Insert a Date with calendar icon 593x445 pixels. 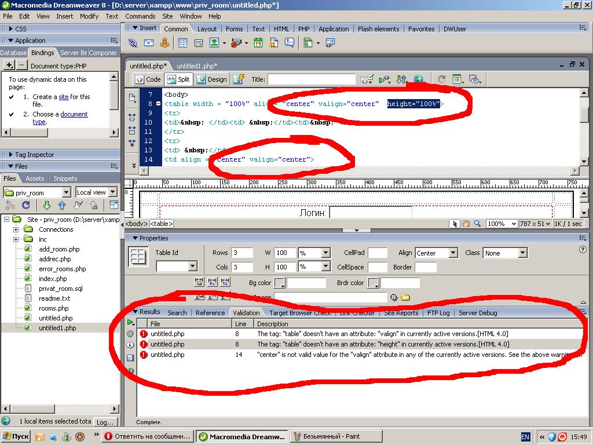click(x=258, y=43)
